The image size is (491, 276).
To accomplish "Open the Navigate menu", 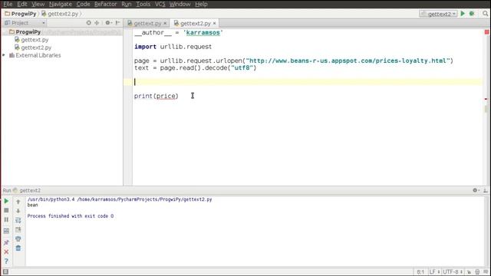I will coord(61,4).
